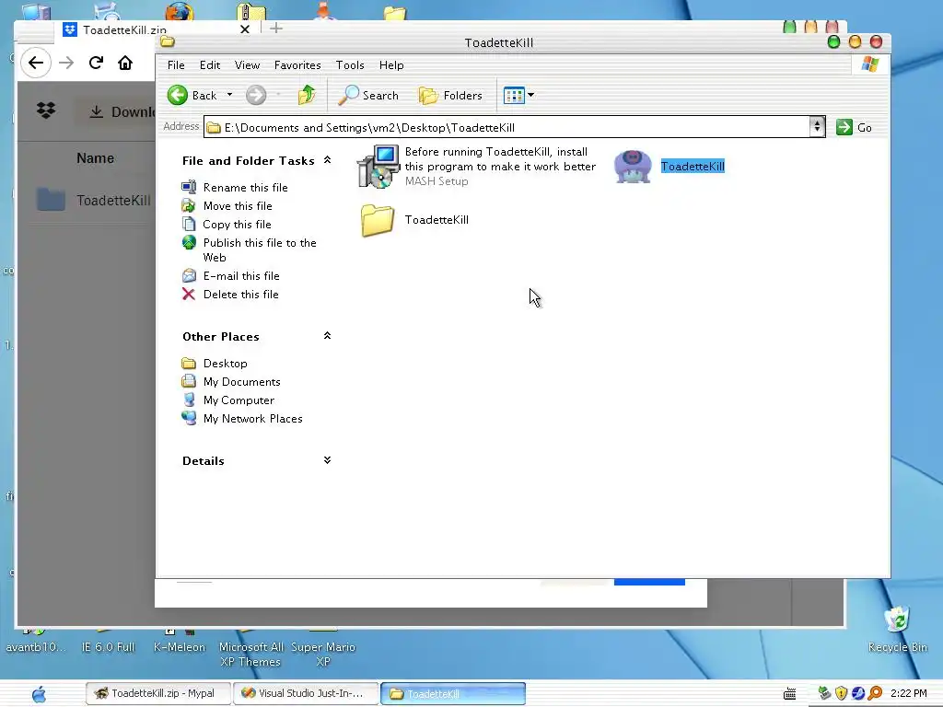Image resolution: width=943 pixels, height=707 pixels.
Task: Go to My Network Places
Action: click(252, 419)
